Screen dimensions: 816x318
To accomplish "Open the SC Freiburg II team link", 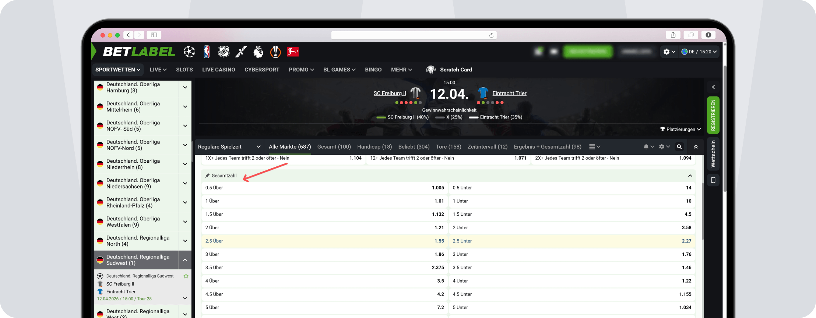I will [x=390, y=93].
